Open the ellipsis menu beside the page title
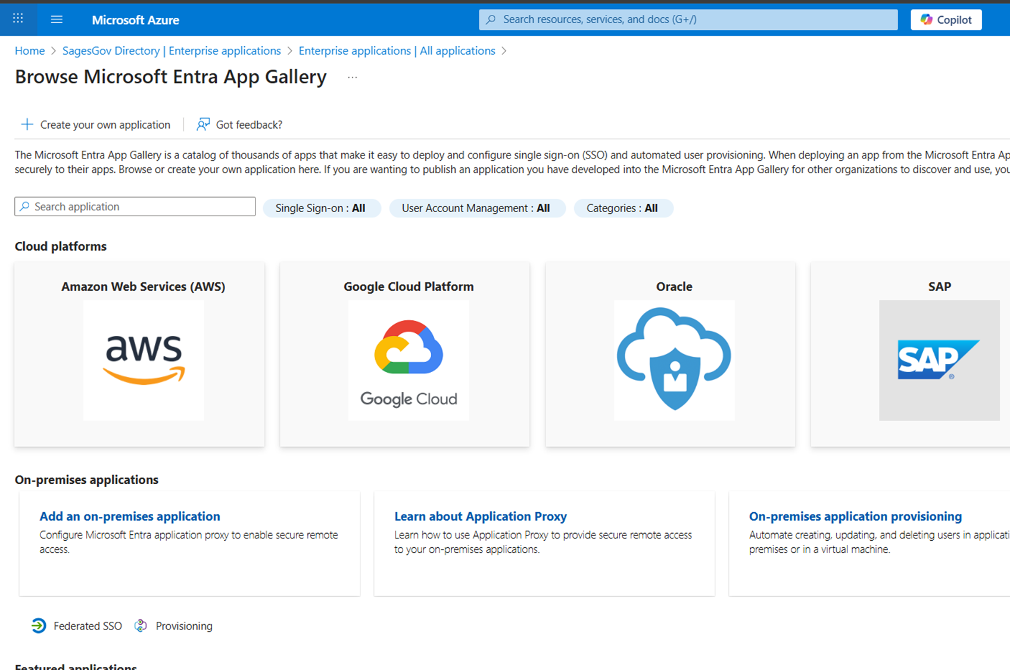Screen dimensions: 1010x670 point(353,77)
